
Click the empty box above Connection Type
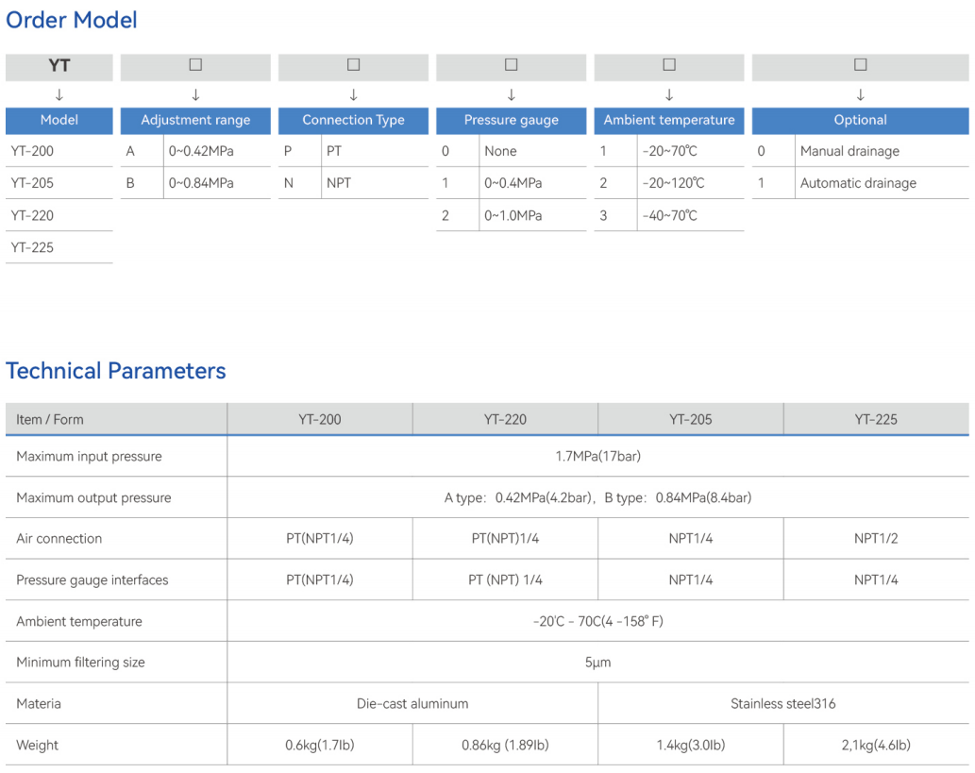(353, 65)
